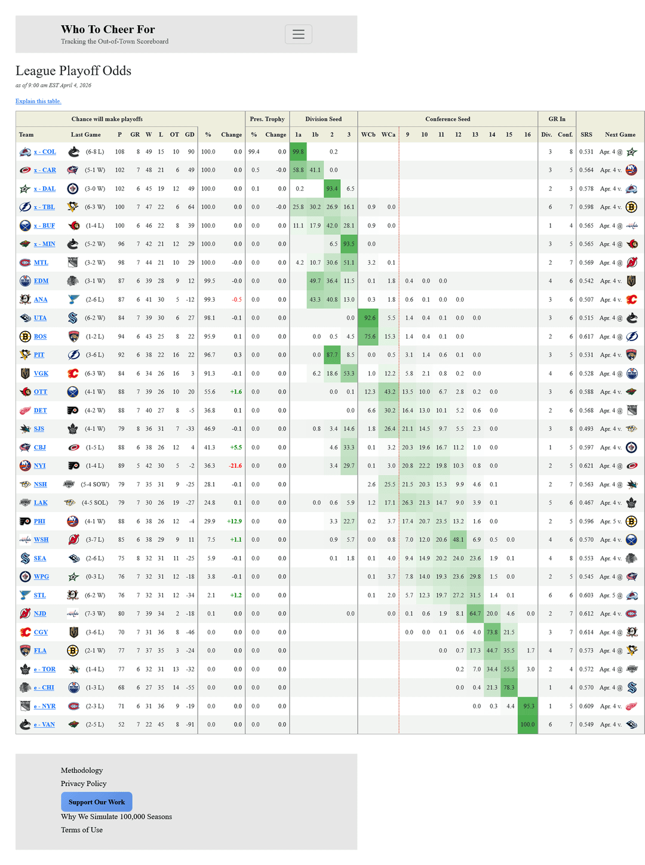Go to Privacy Policy in the footer

(84, 784)
